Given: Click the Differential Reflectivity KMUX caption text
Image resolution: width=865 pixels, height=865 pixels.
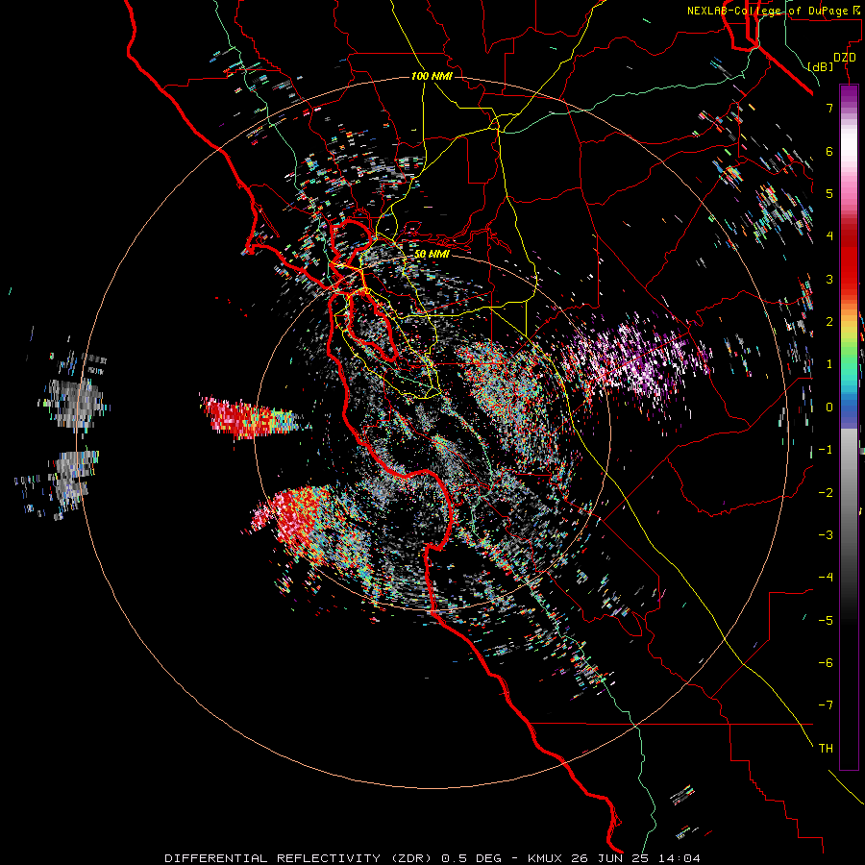Looking at the screenshot, I should [432, 858].
